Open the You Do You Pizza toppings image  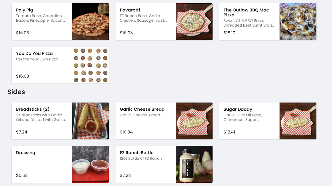(90, 65)
